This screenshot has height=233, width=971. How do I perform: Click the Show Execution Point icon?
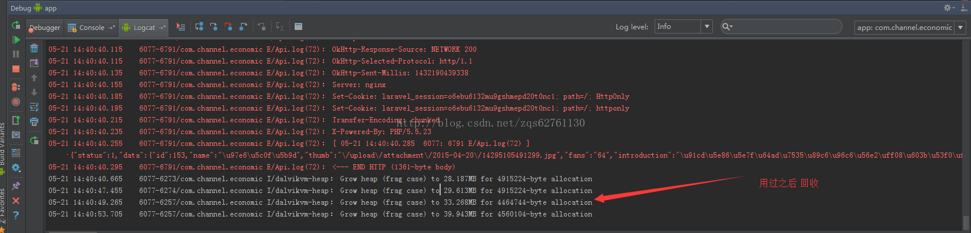(180, 26)
